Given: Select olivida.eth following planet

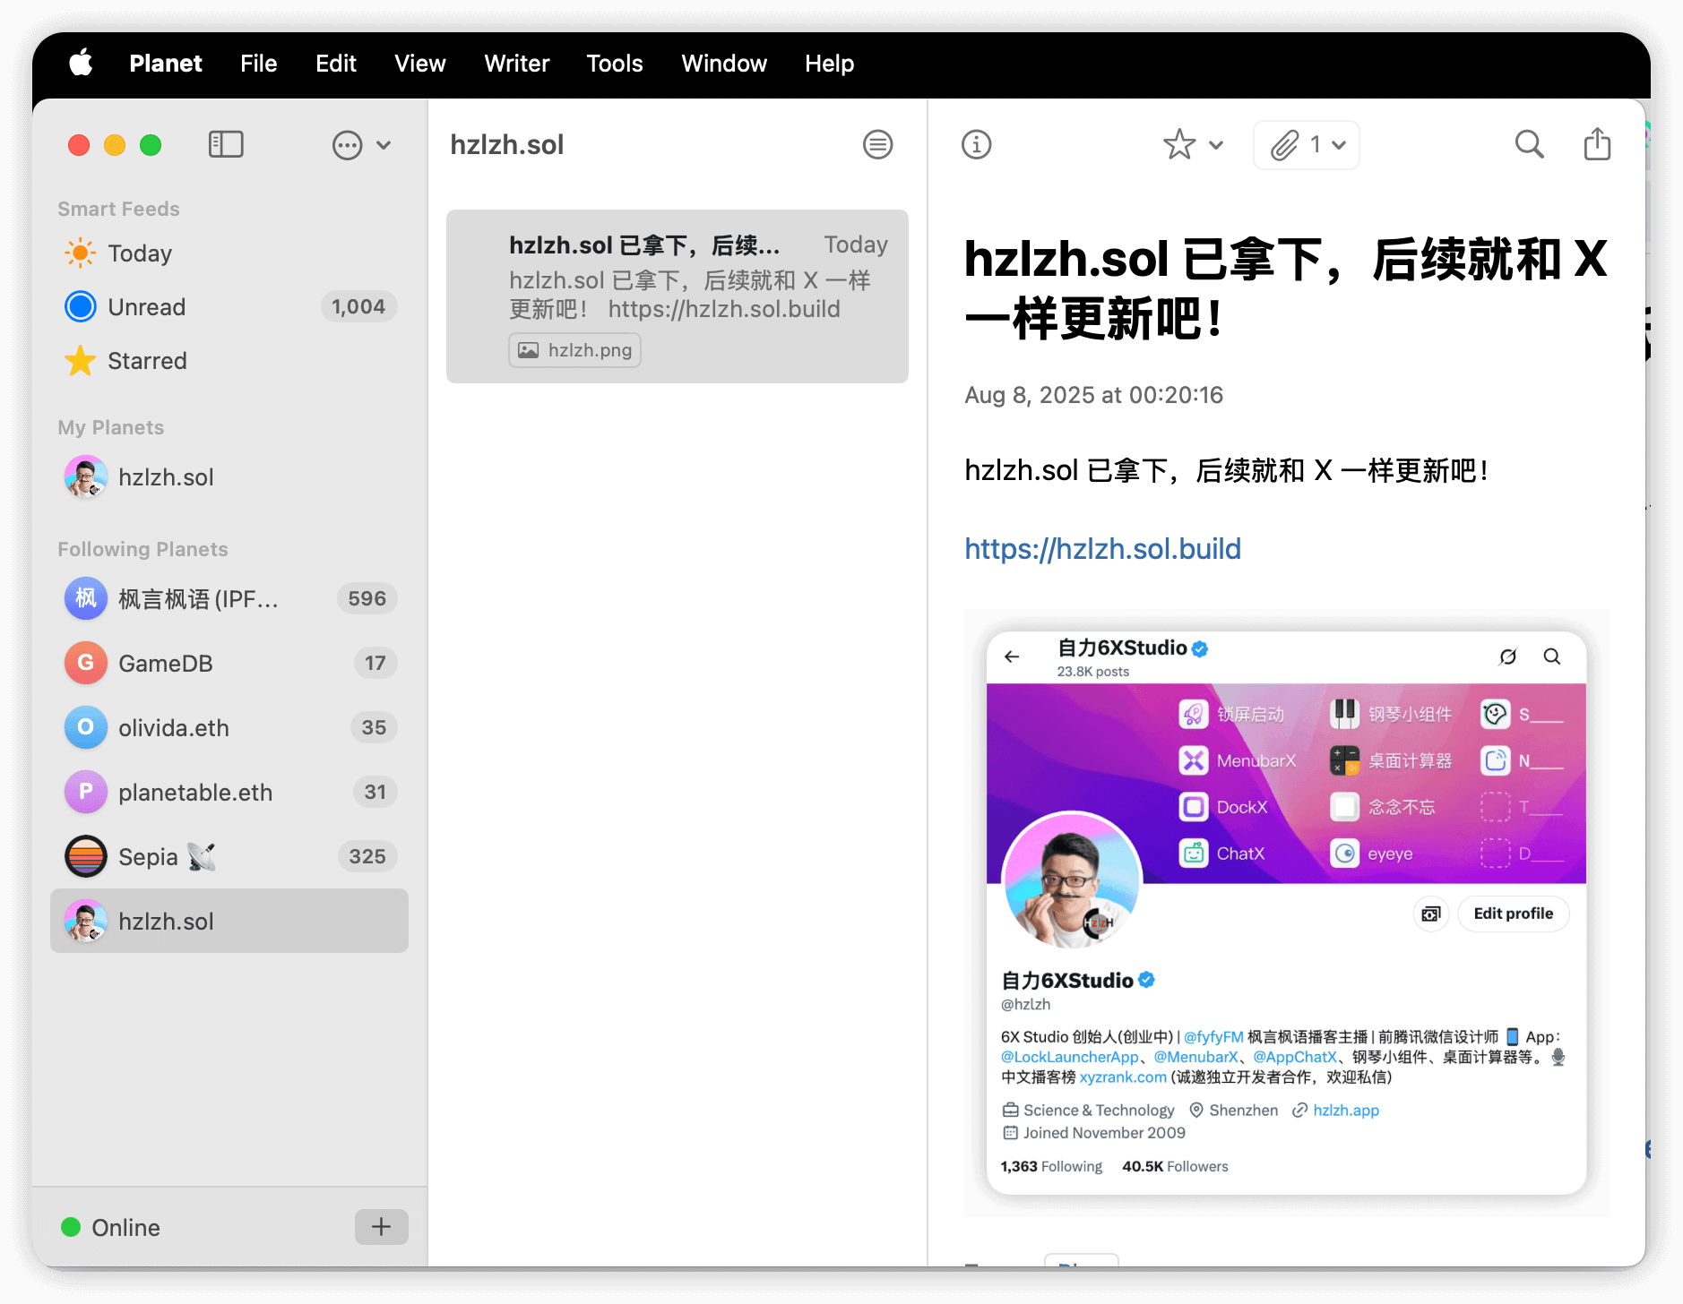Looking at the screenshot, I should click(229, 727).
